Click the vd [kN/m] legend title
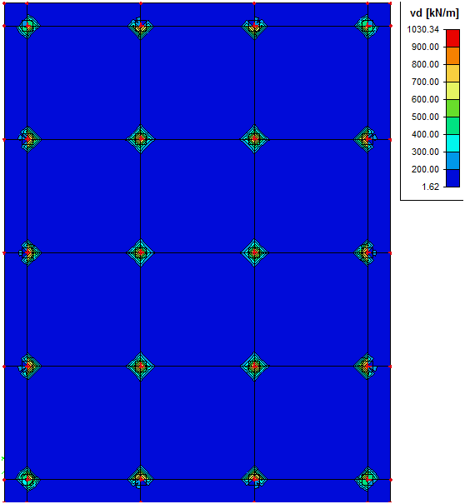This screenshot has width=465, height=504. (x=434, y=13)
